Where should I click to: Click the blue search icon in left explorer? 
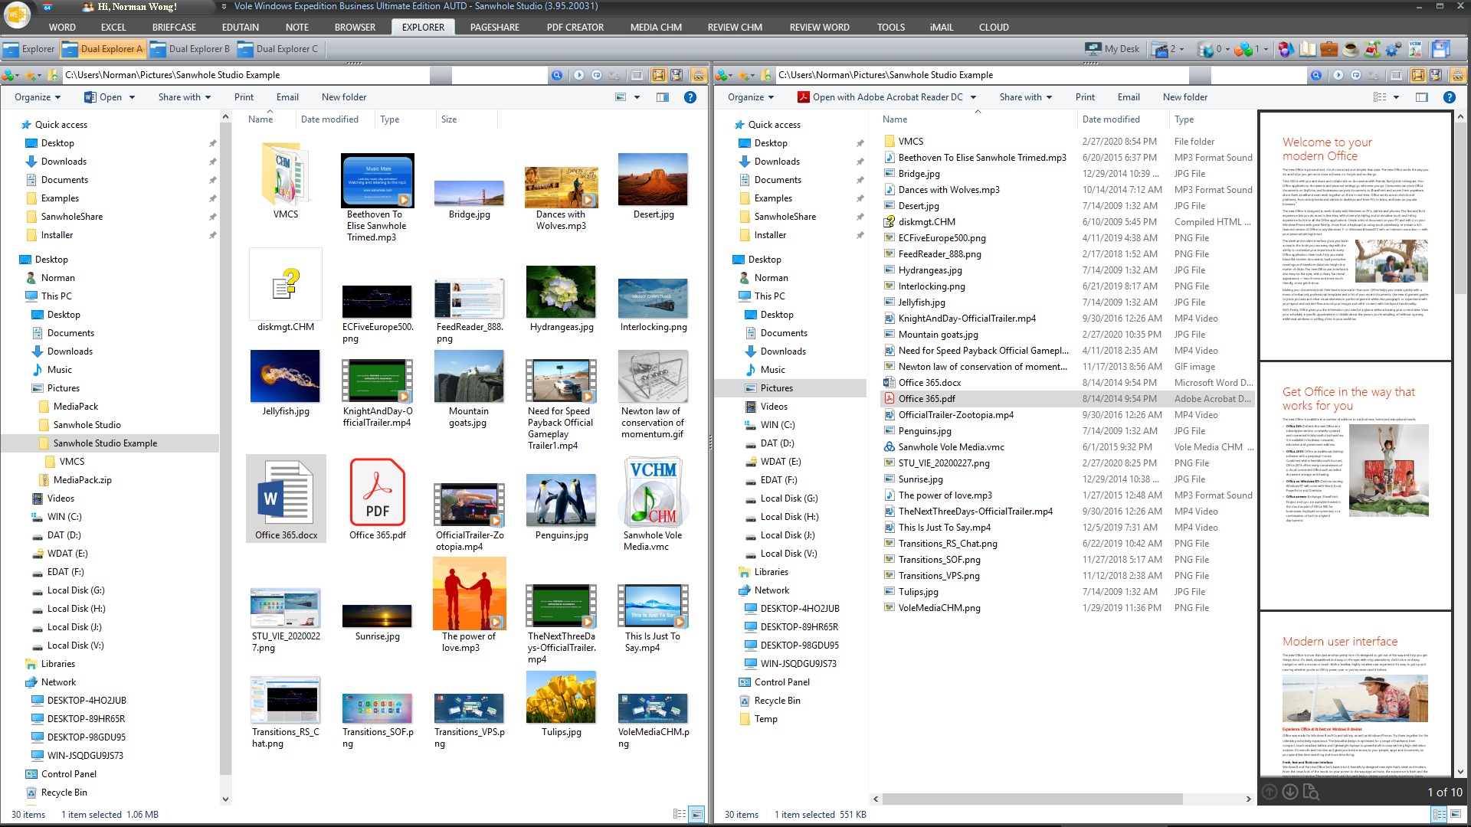[557, 75]
